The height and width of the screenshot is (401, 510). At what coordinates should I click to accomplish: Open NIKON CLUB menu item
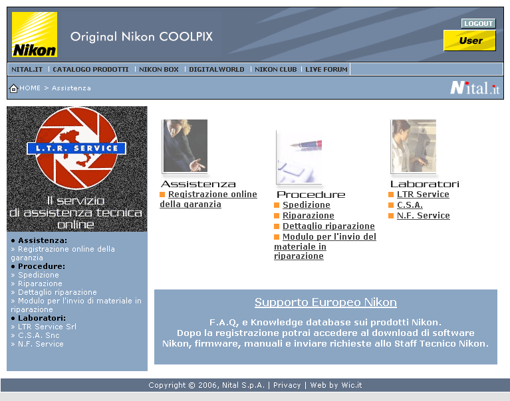275,70
